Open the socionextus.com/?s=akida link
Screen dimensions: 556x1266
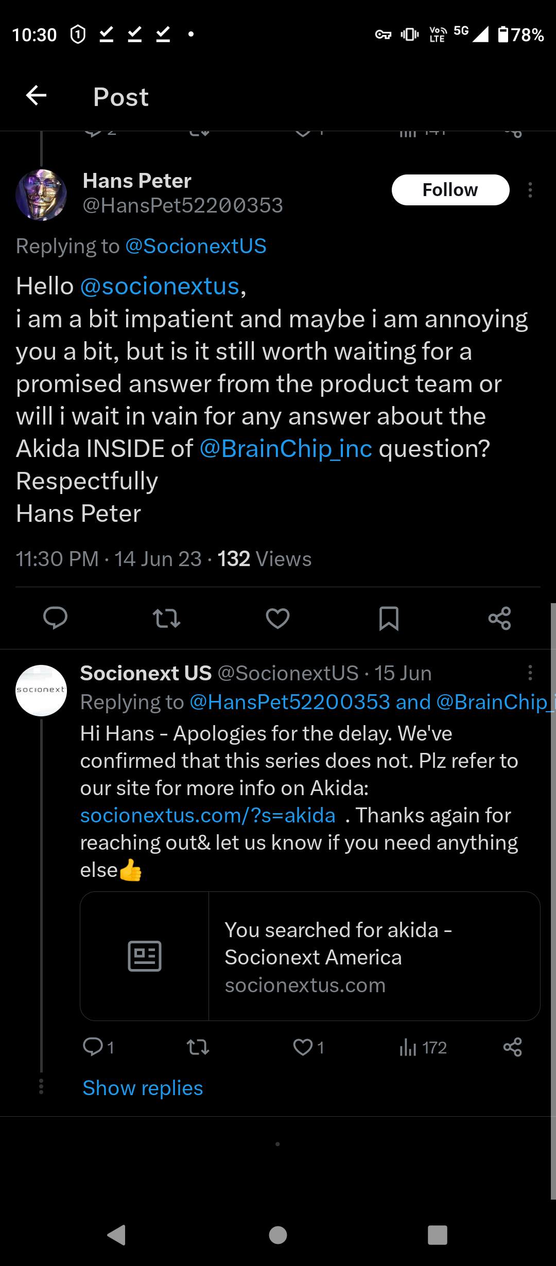pos(208,816)
